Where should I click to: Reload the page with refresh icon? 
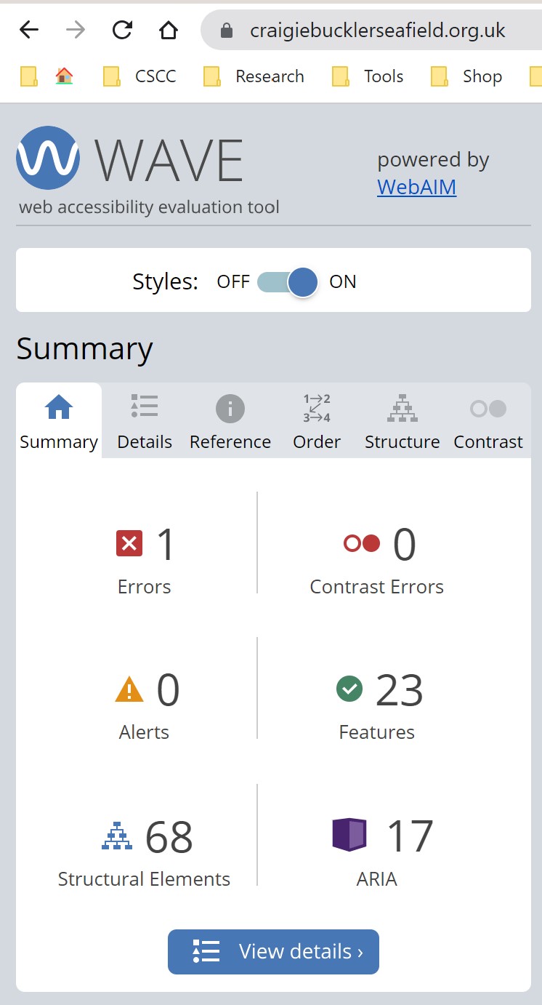pos(122,30)
